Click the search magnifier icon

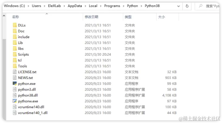point(201,6)
